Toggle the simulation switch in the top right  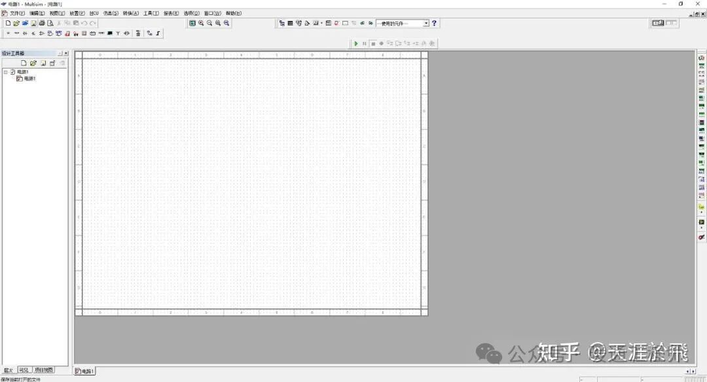click(x=658, y=23)
